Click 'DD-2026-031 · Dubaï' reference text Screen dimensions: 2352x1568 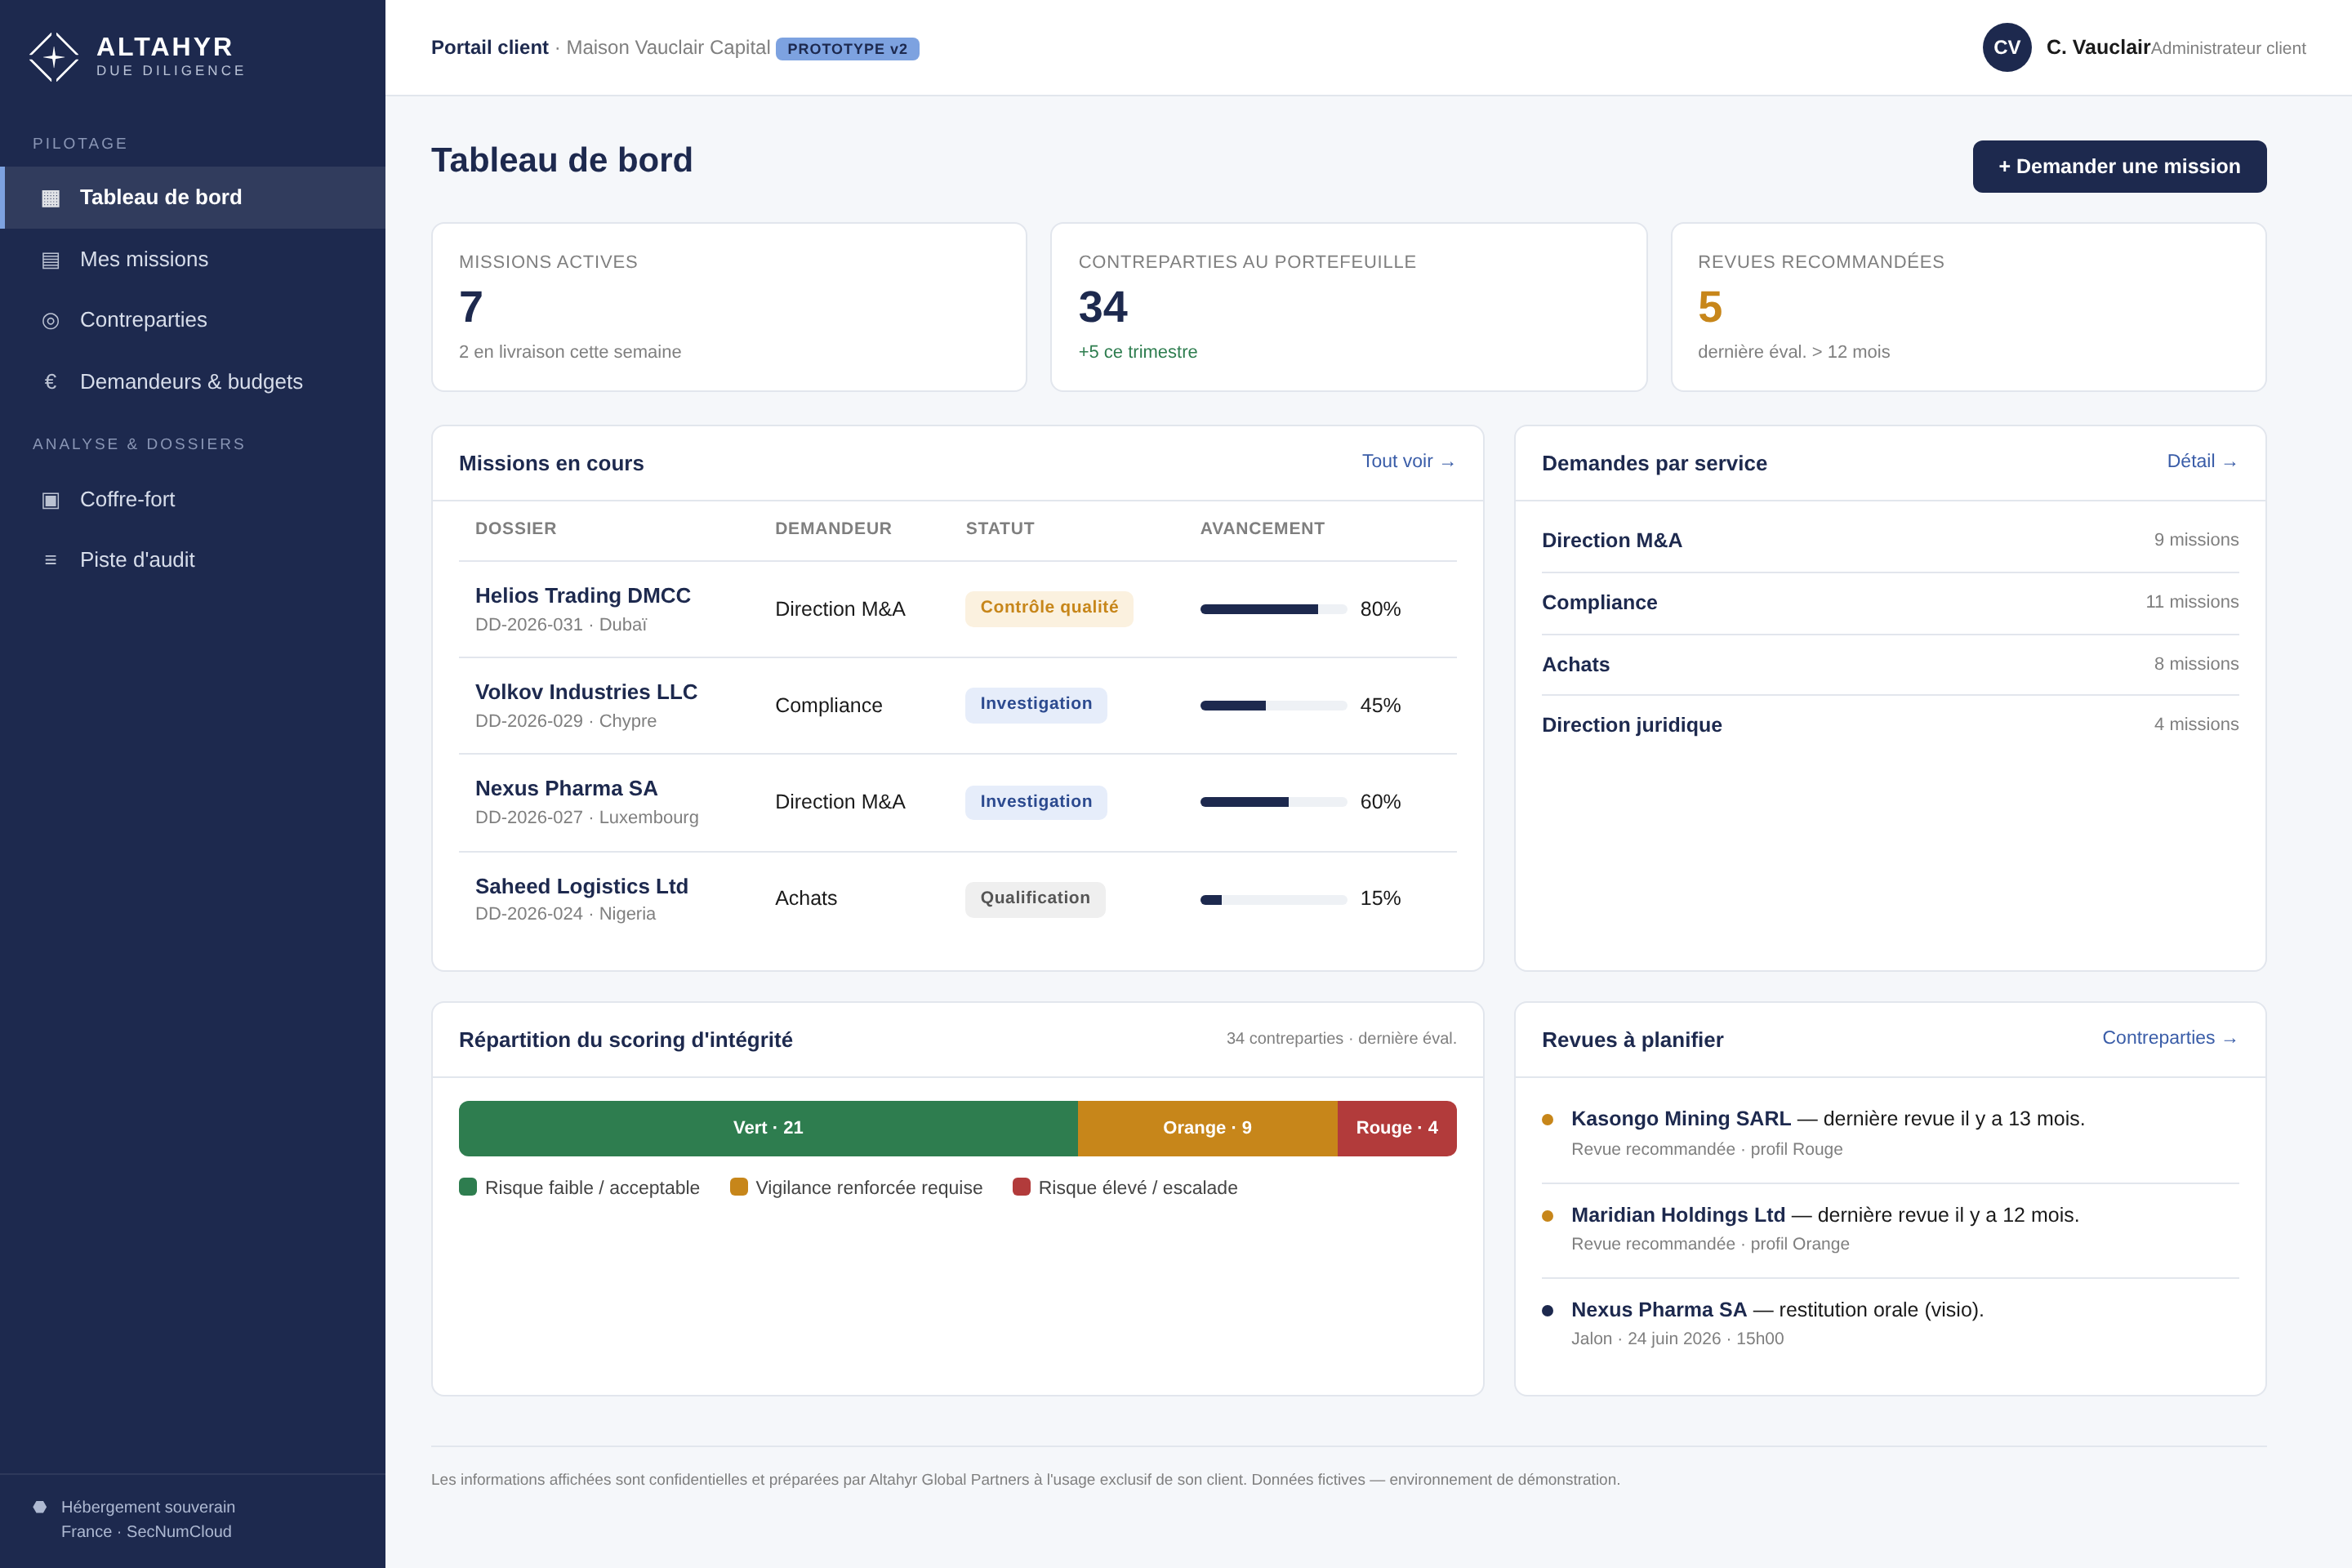(561, 625)
